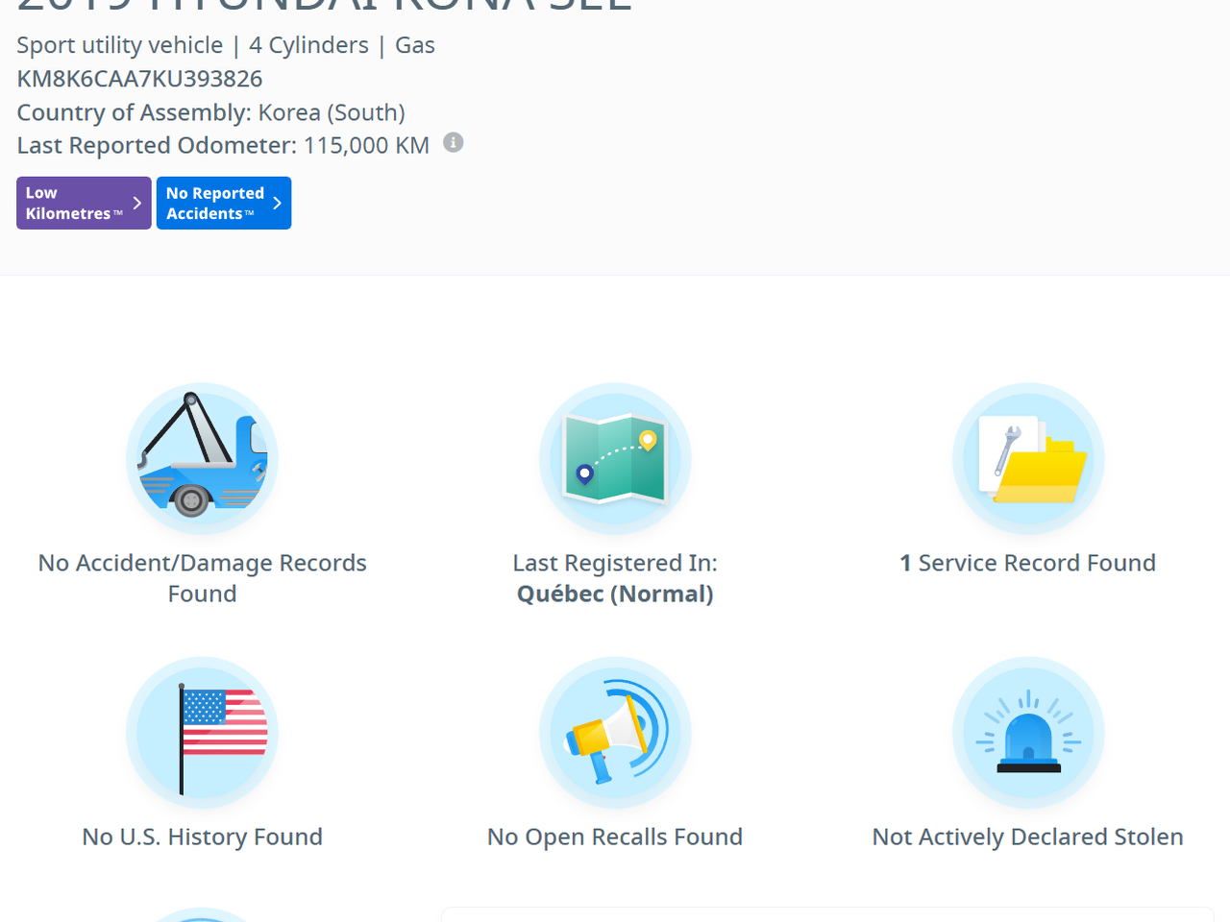Click 'No Accident/Damage Records Found' text

202,578
